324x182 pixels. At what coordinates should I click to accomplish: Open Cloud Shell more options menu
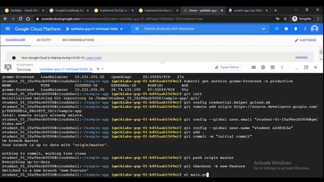pos(282,67)
